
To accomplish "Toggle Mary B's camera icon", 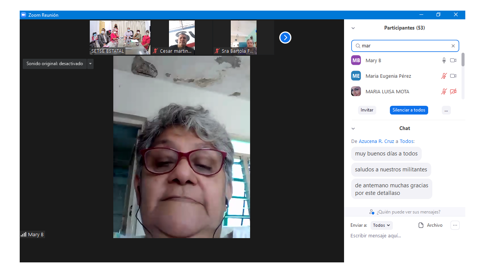I will [x=453, y=60].
